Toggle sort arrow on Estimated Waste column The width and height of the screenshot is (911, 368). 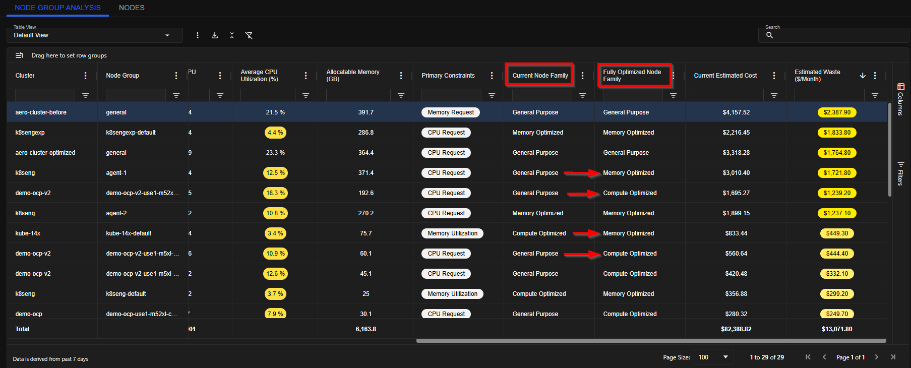coord(863,76)
